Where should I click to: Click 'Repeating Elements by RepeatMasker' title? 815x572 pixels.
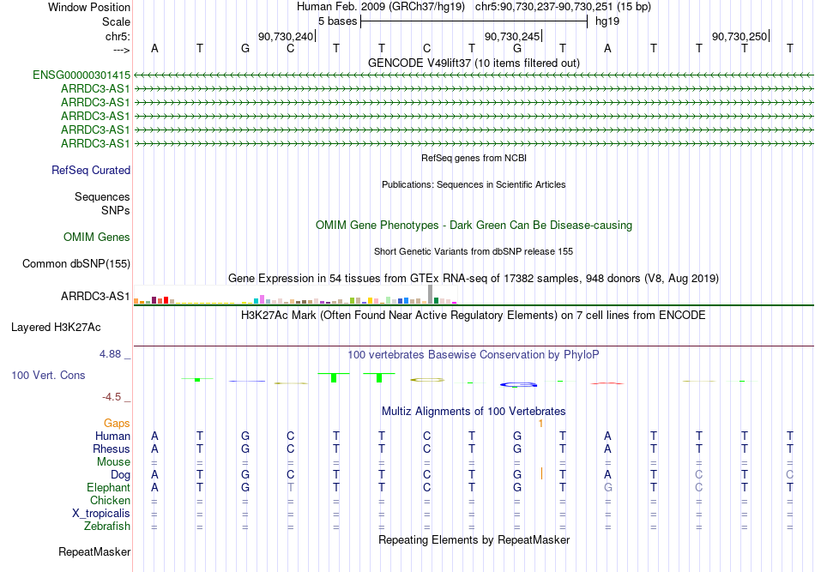(474, 539)
